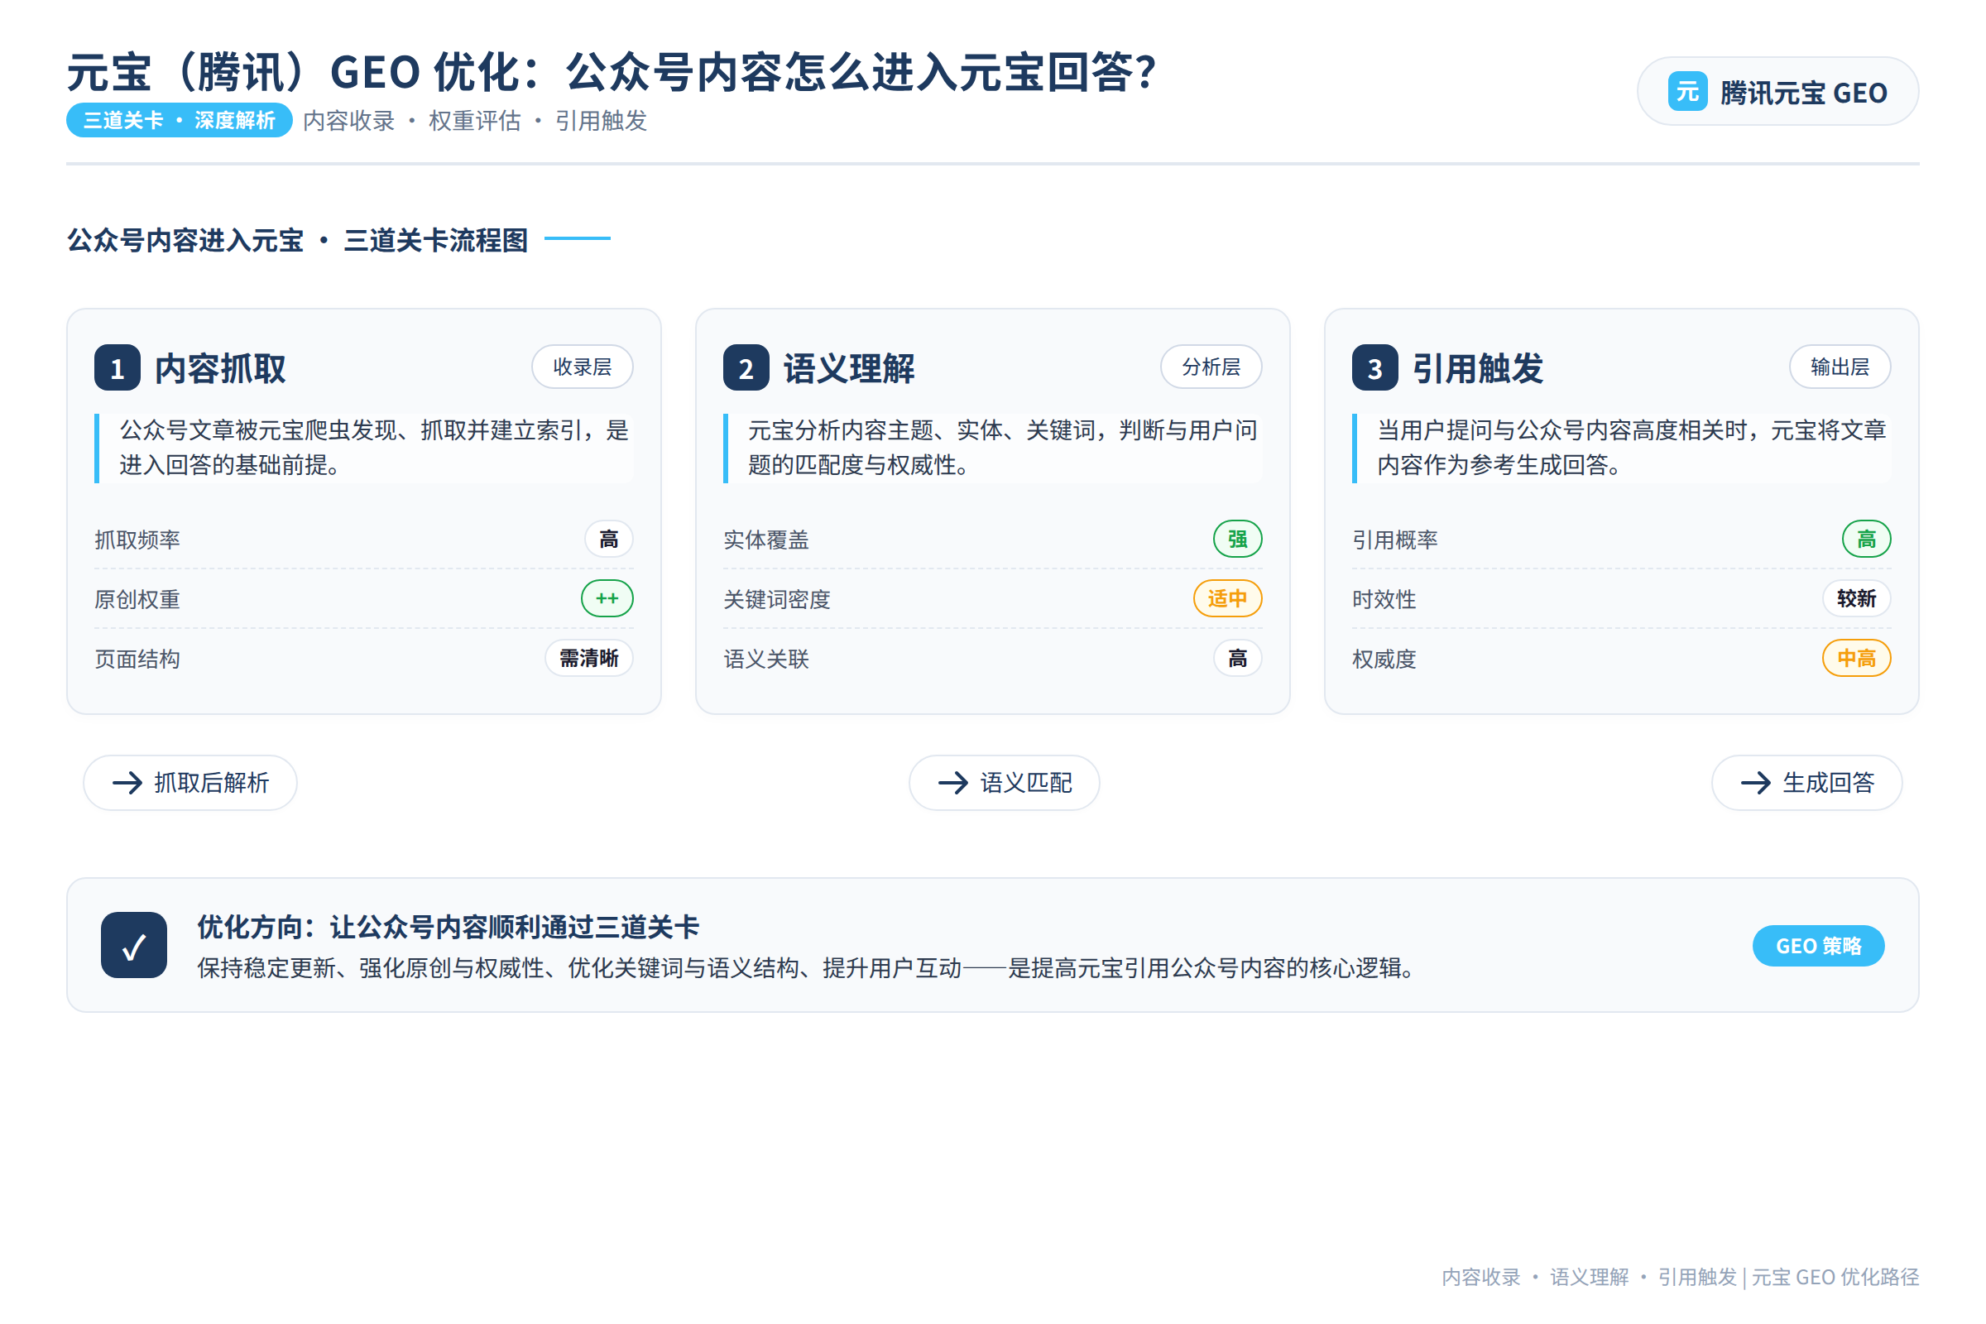1986x1324 pixels.
Task: Click the 权威度 label
Action: 1384,659
